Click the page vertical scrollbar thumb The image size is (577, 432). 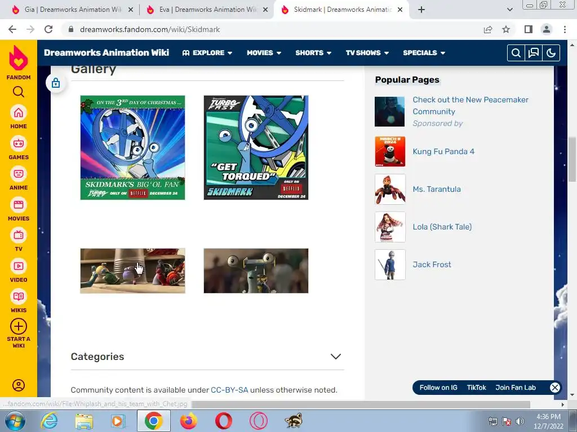[x=572, y=159]
